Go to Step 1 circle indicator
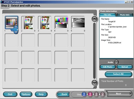Screen dimensions: 134x99 click(x=84, y=94)
